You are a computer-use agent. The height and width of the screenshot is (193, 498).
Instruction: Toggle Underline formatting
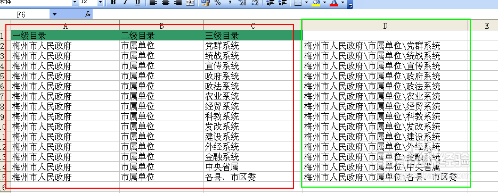[x=137, y=2]
